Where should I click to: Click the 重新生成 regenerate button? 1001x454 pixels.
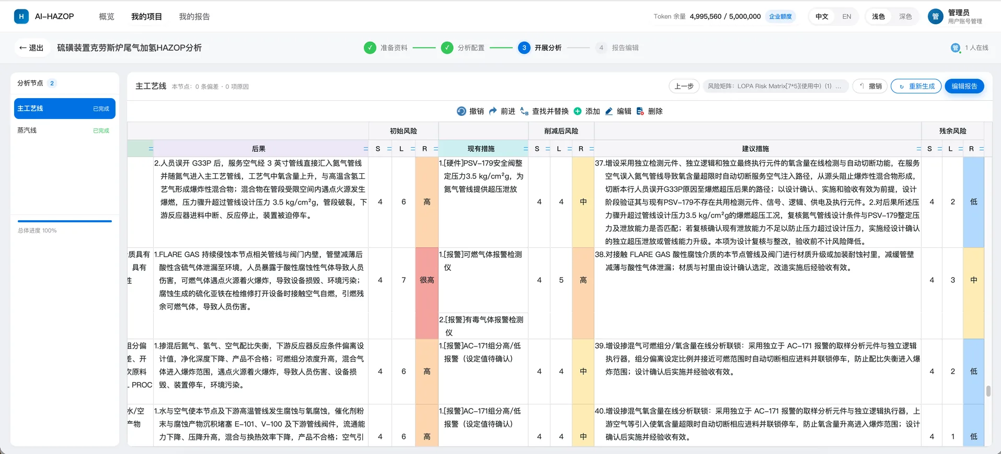tap(916, 86)
